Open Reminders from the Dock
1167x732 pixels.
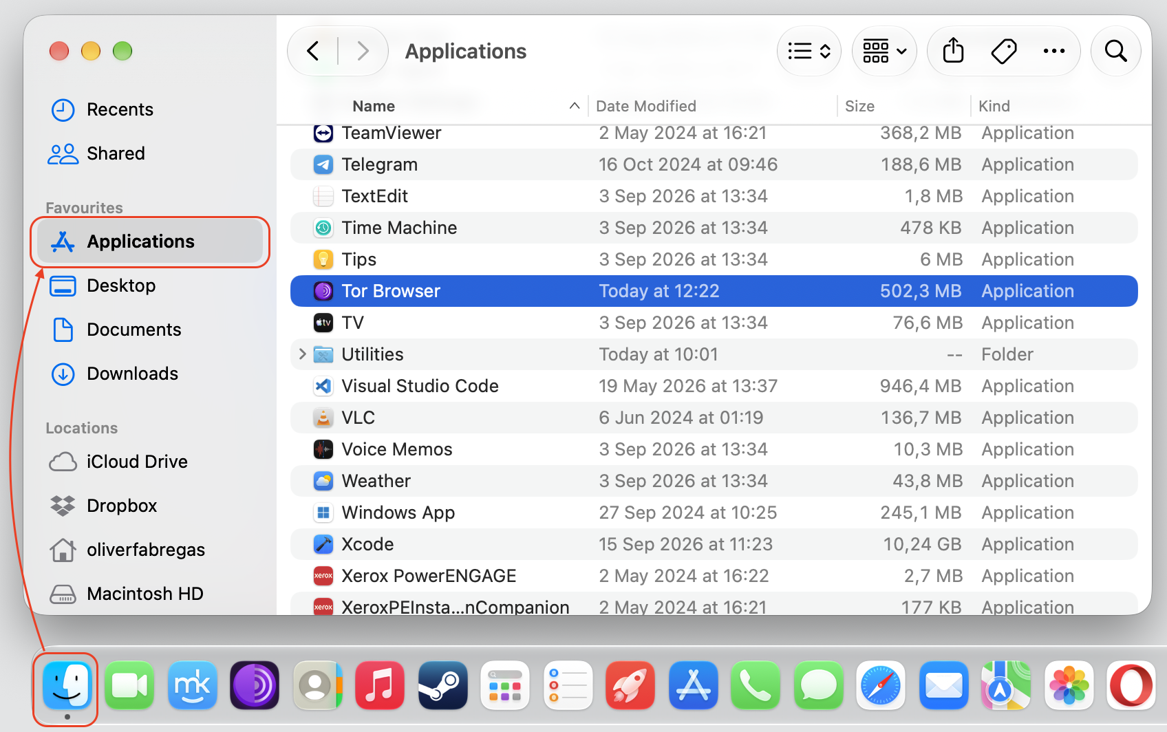click(568, 685)
